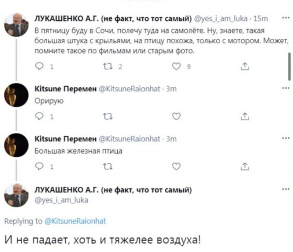Screen dimensions: 293x252
Task: Share 'Большая железная птица' tweet
Action: pos(244,166)
